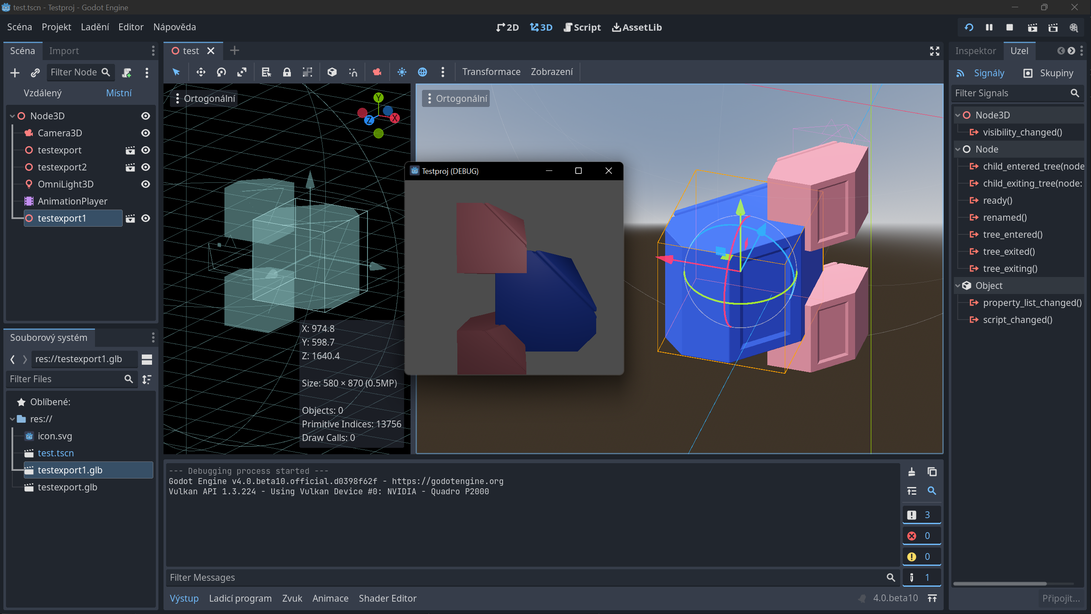Image resolution: width=1091 pixels, height=614 pixels.
Task: Switch to the Import tab
Action: (x=64, y=51)
